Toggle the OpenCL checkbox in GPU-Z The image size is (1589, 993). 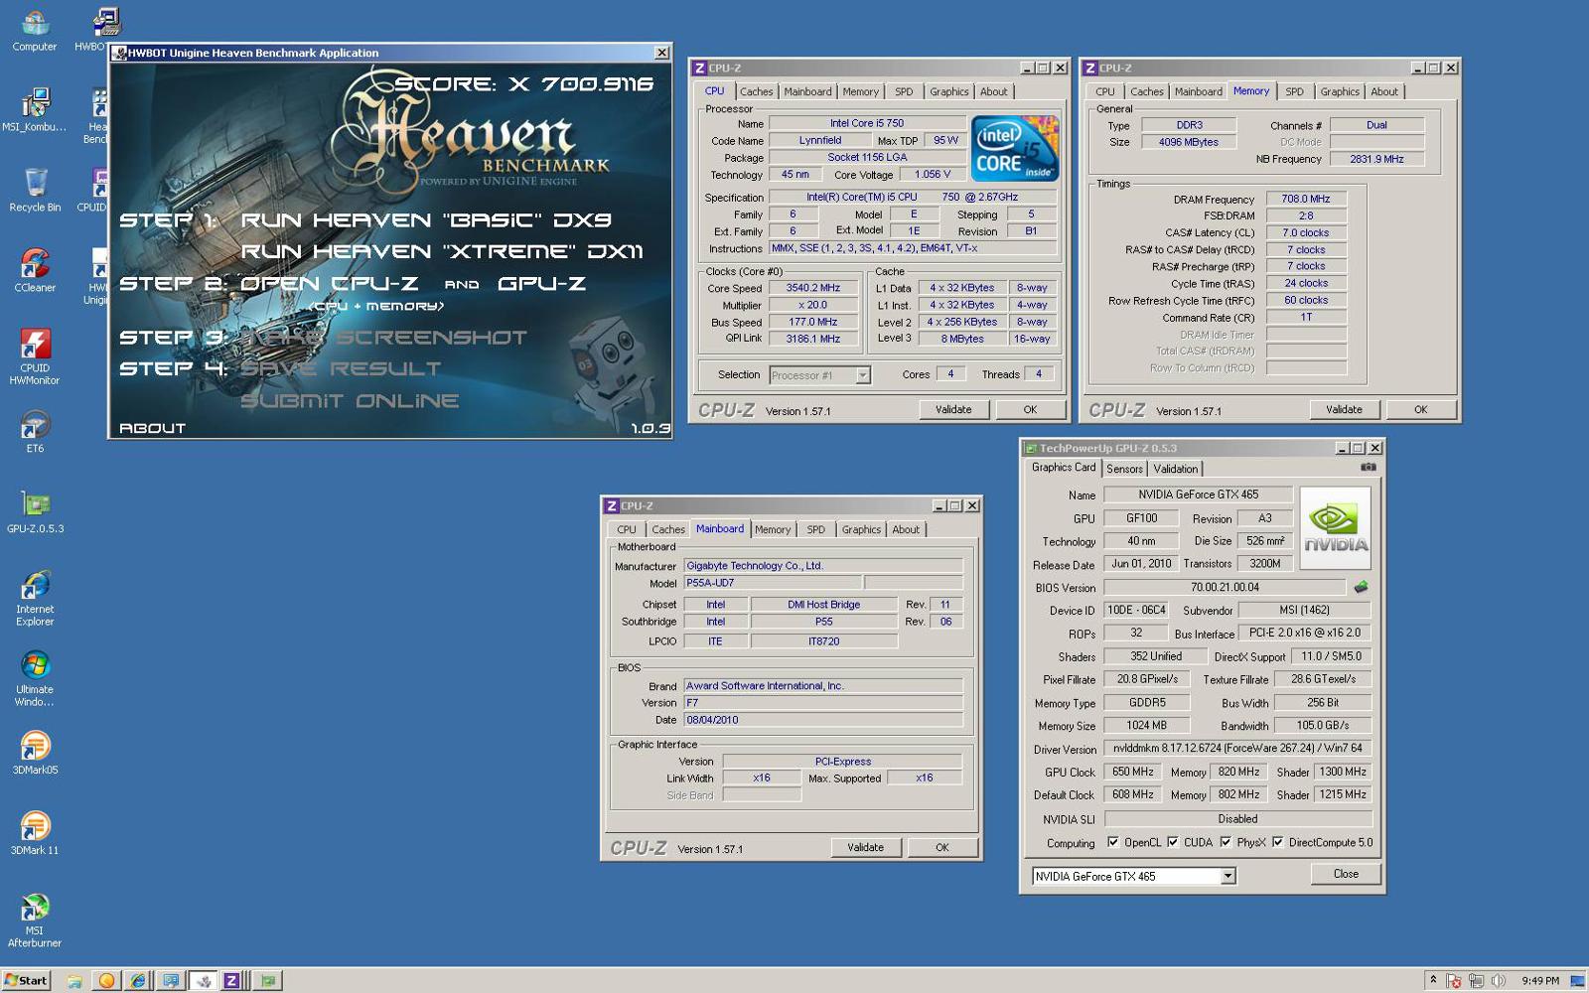1112,842
